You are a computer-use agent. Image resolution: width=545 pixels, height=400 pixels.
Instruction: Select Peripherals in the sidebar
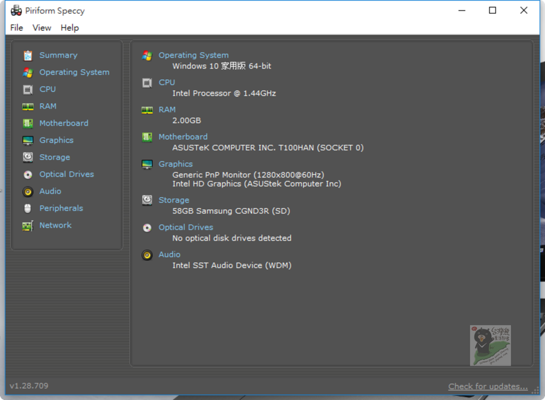61,208
